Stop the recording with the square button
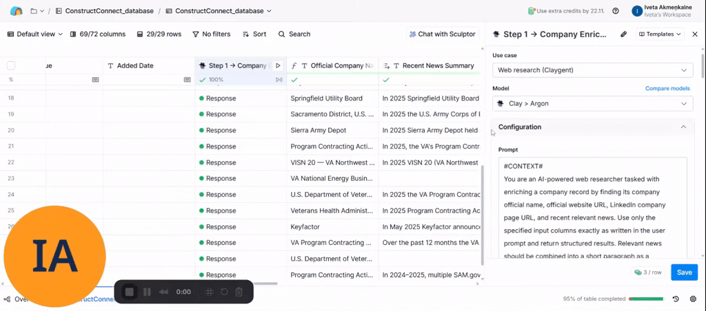Screen dimensions: 706x311 point(129,292)
